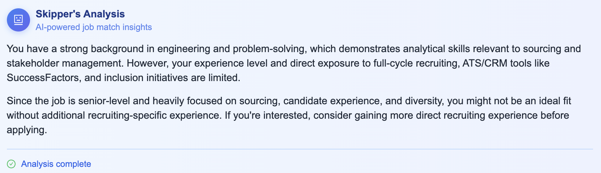
Task: Click the "ATS/CRM" term in first paragraph
Action: click(x=485, y=63)
